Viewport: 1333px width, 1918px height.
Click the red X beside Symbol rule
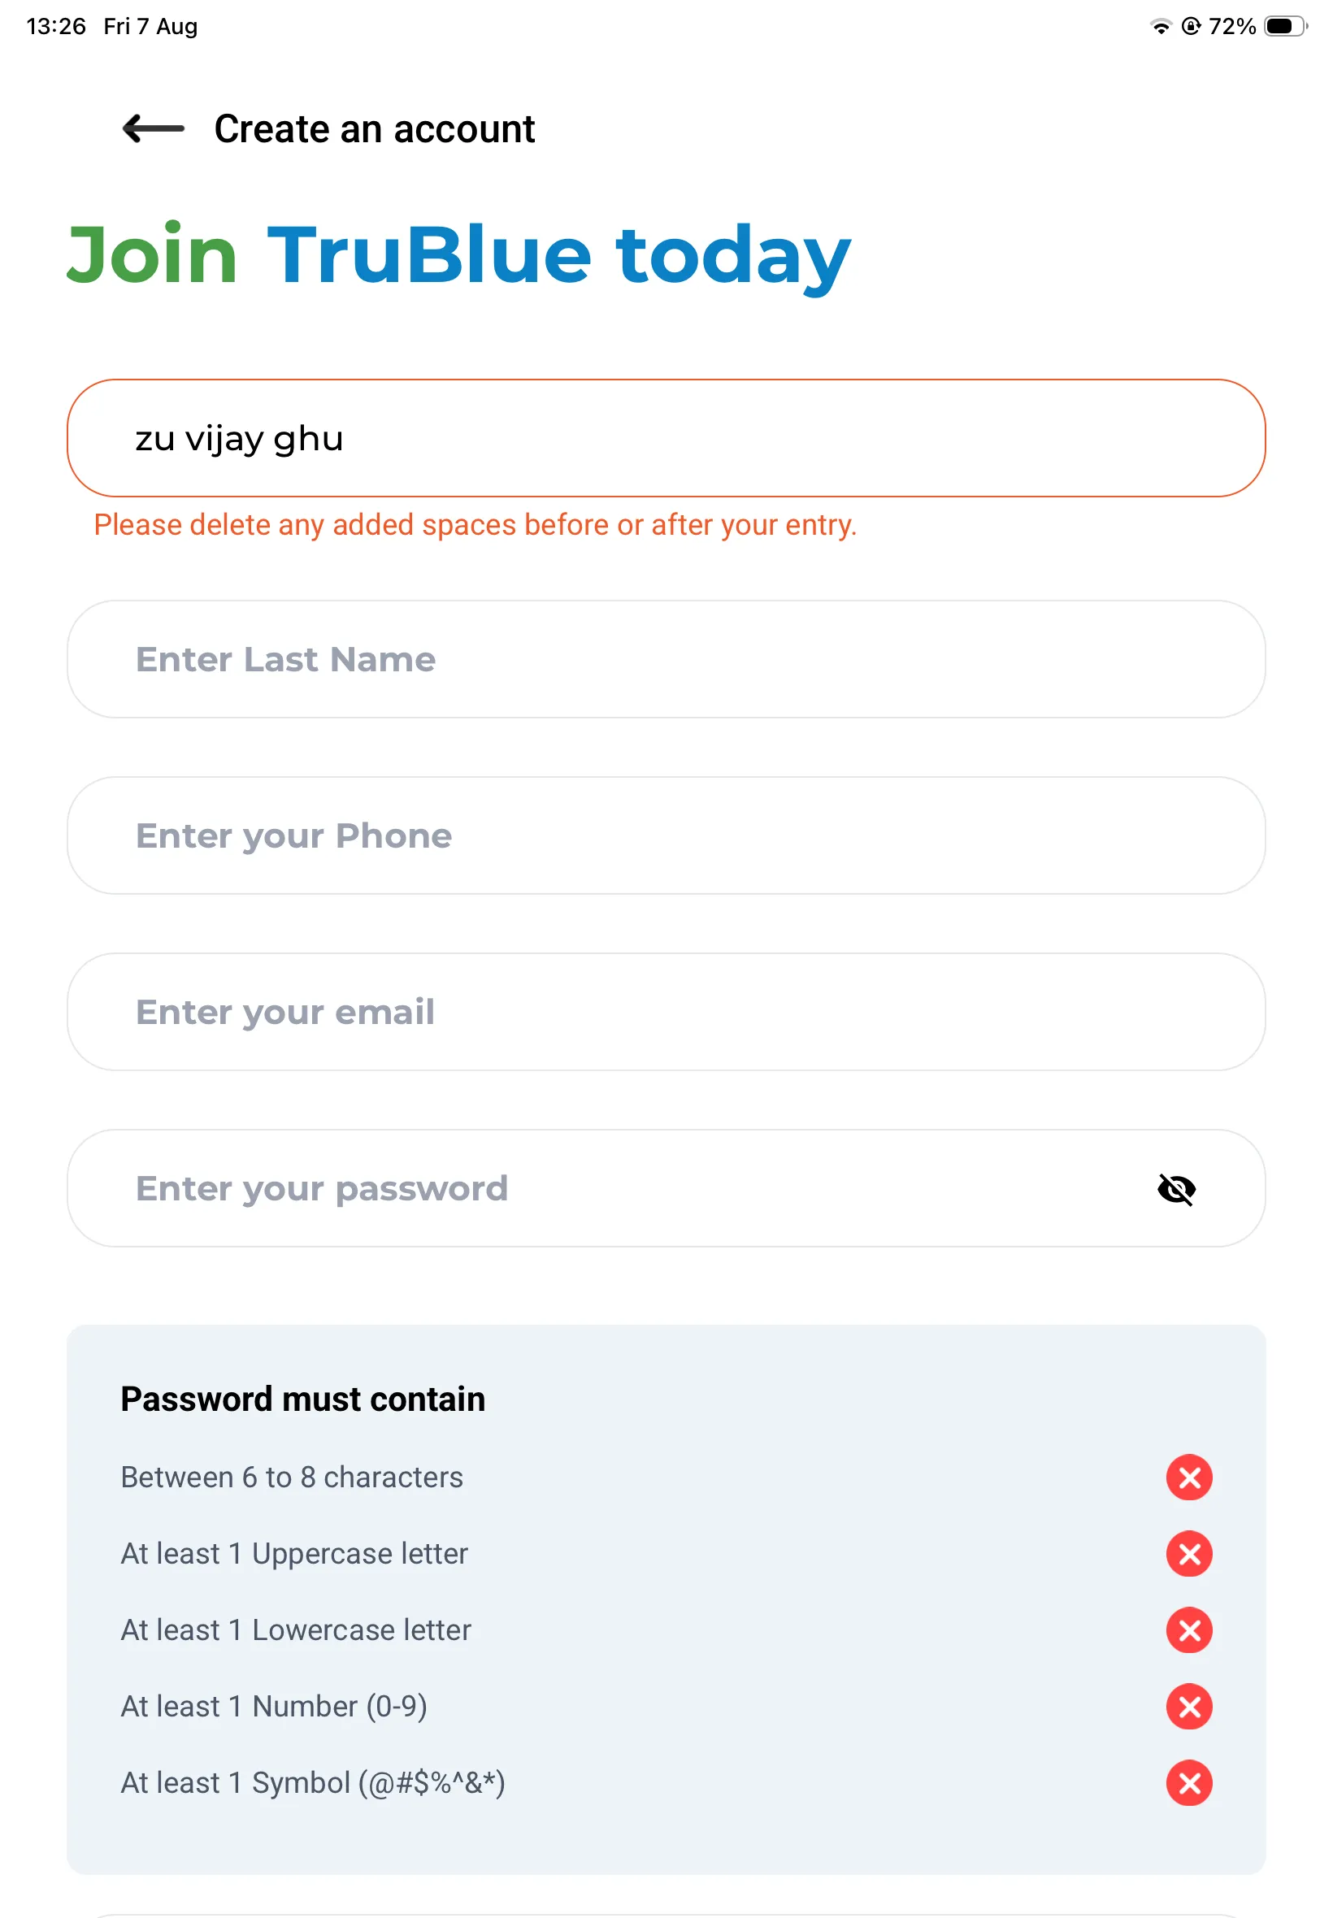click(1188, 1783)
